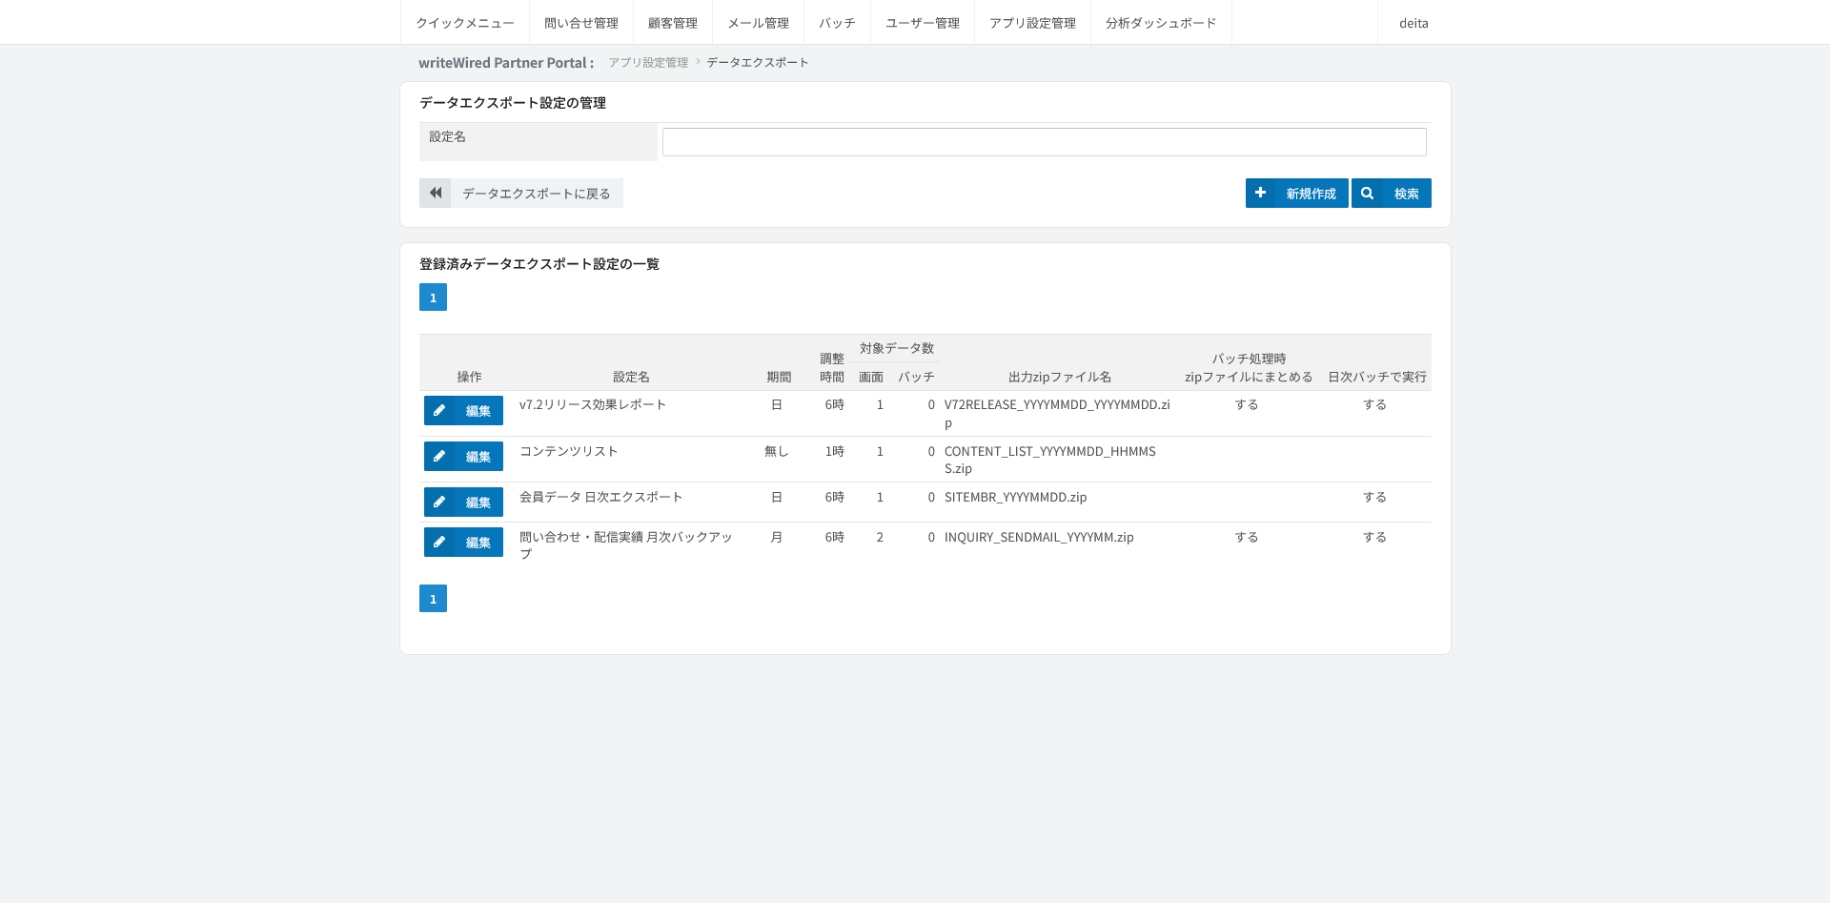The width and height of the screenshot is (1830, 903).
Task: Open the 問い合せ管理 menu
Action: click(x=581, y=23)
